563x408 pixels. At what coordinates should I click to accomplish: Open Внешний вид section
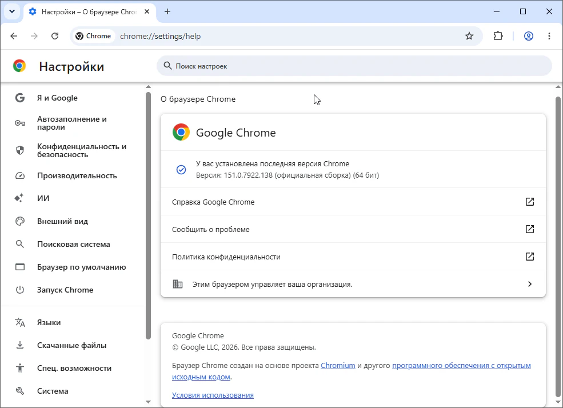click(73, 221)
